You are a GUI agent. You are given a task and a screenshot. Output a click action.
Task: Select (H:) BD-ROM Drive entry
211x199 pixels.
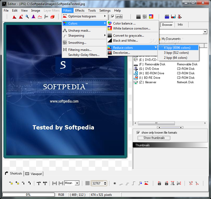(152, 73)
